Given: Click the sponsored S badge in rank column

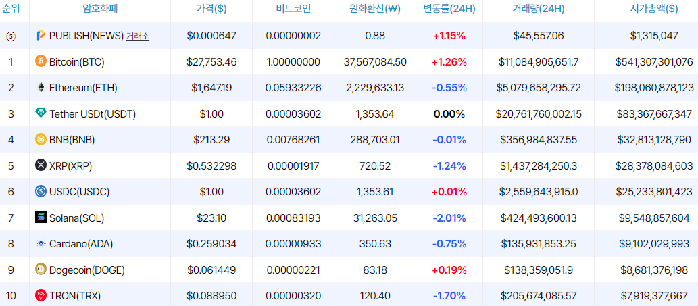Looking at the screenshot, I should pos(11,36).
